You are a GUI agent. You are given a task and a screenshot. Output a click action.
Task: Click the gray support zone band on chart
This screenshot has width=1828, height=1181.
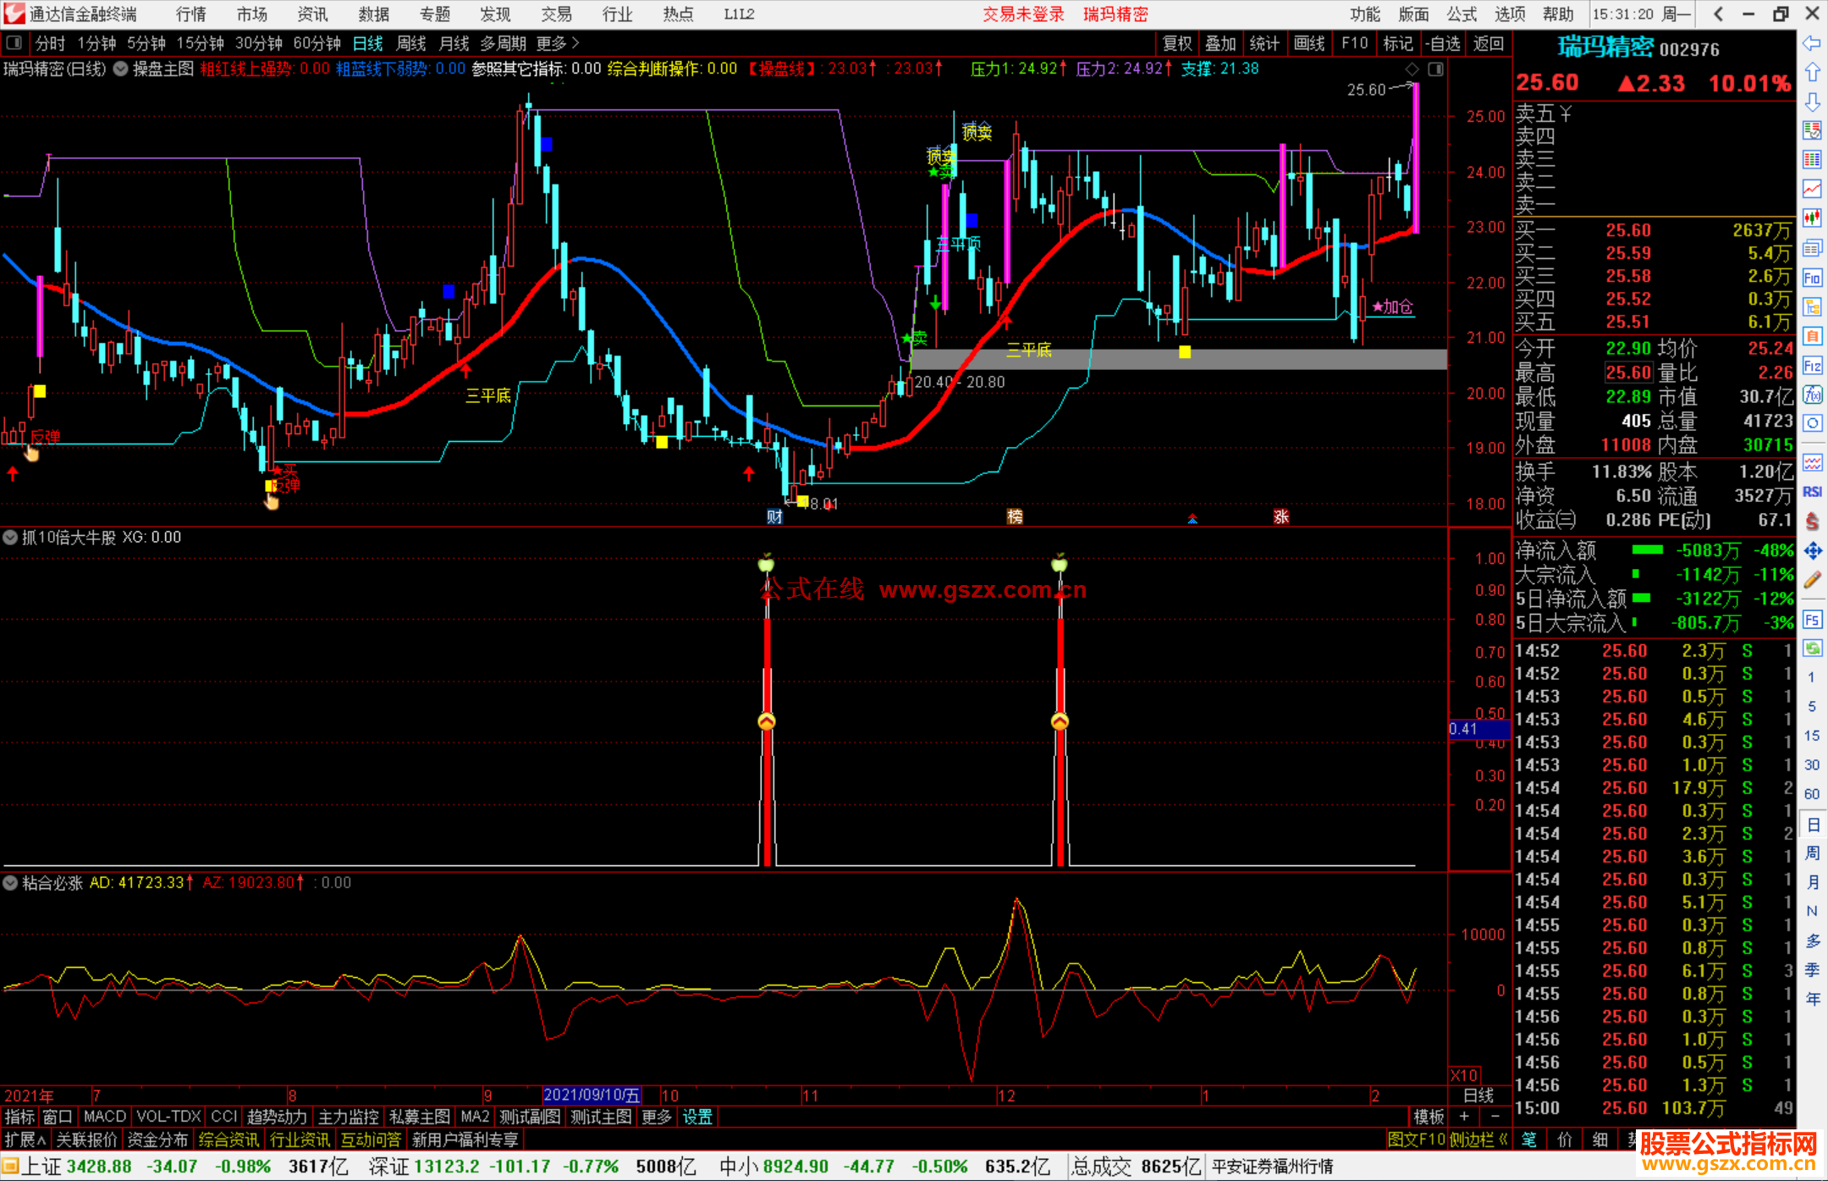[x=1178, y=359]
